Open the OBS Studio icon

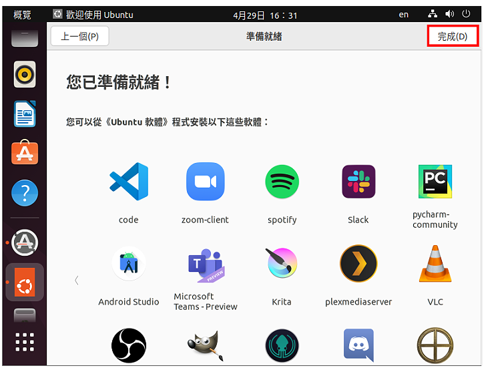[129, 345]
